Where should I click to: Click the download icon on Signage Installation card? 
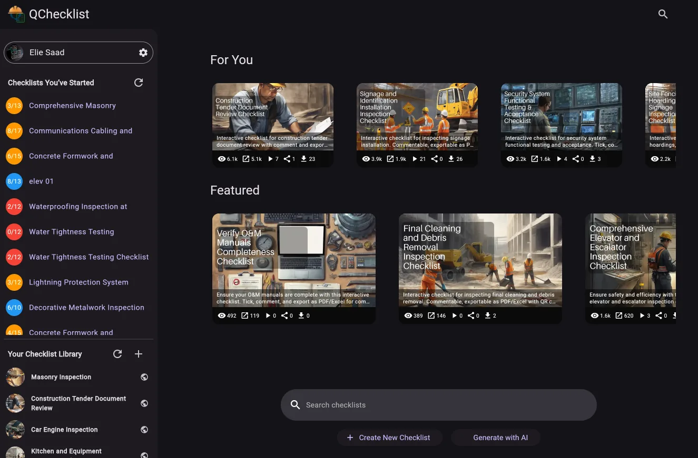[451, 159]
